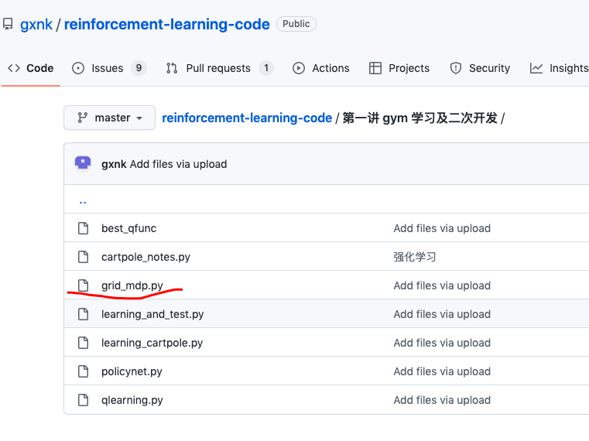589x441 pixels.
Task: Click the file icon beside learning_cartpole.py
Action: coord(83,343)
